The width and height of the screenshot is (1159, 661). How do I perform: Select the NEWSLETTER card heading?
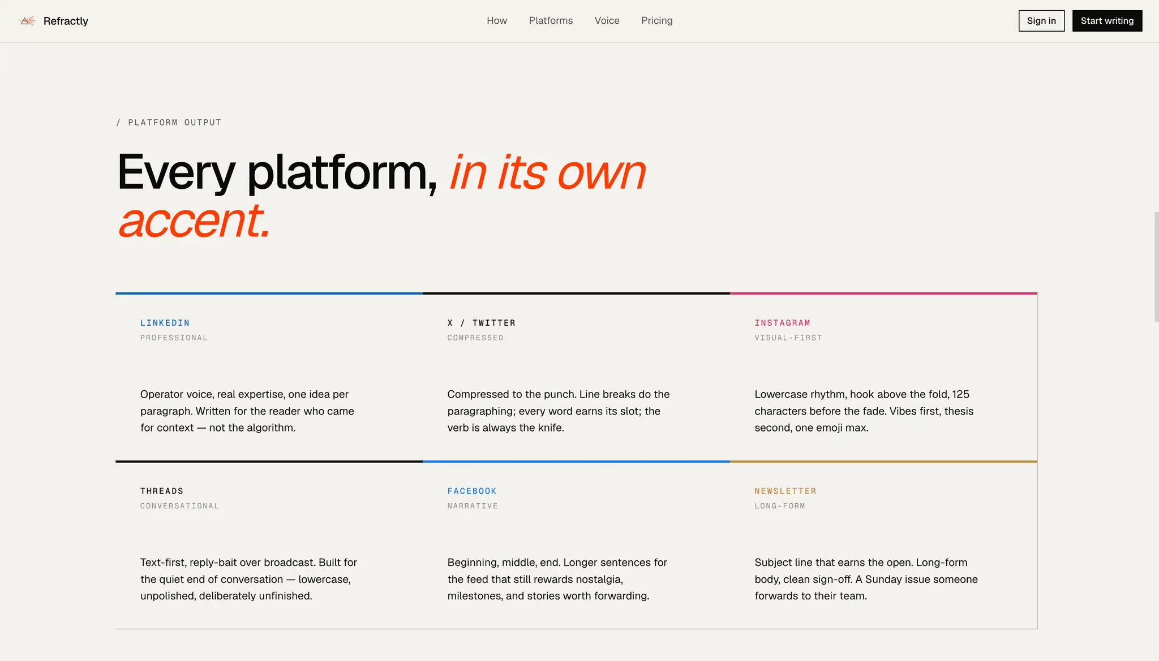[785, 491]
